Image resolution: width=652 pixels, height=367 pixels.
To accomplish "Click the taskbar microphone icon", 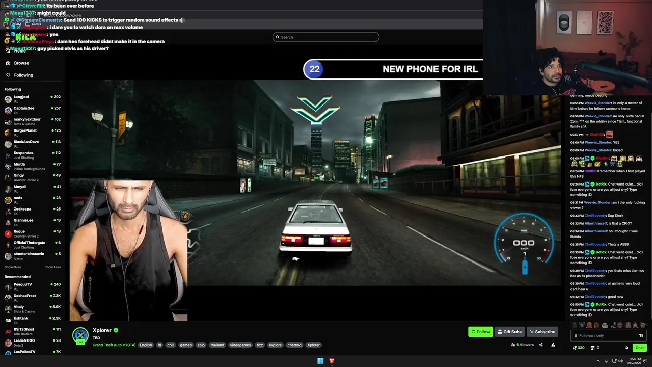I will (x=606, y=361).
